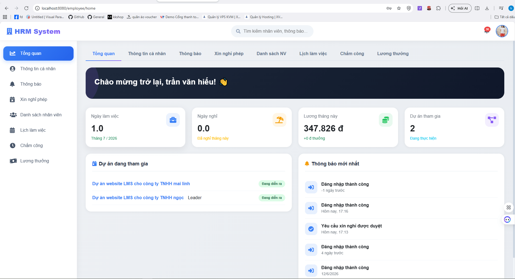This screenshot has height=279, width=515.
Task: Click diagram icon on Dự án tham gia card
Action: [492, 120]
